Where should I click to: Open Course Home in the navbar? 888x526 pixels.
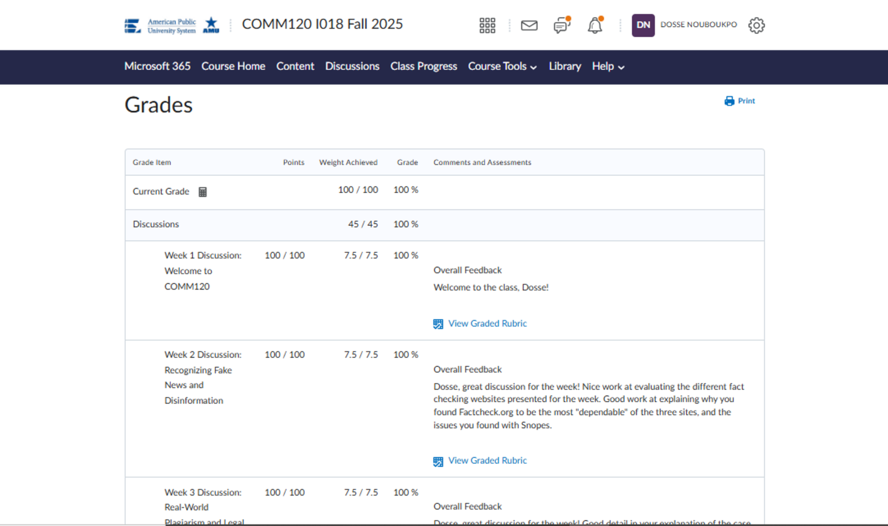pos(233,67)
